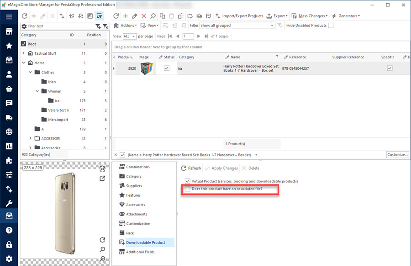
Task: Search products with magnifier icon
Action: tap(153, 16)
